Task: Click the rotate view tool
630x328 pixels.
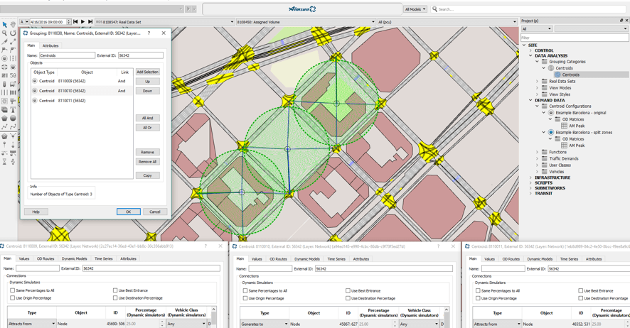Action: [x=13, y=33]
